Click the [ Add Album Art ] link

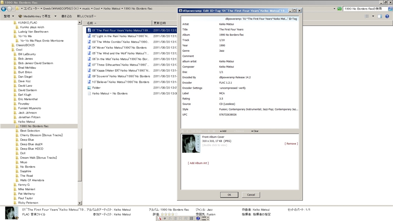198,163
